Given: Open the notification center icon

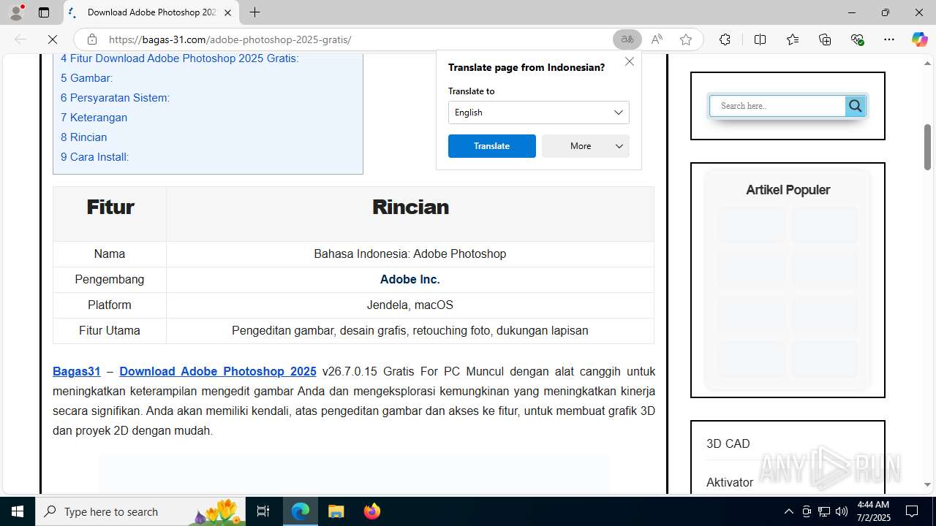Looking at the screenshot, I should pos(912,511).
